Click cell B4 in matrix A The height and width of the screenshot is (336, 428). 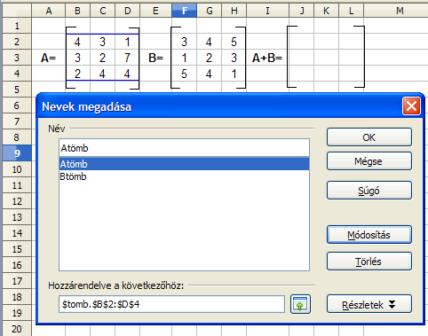point(77,74)
